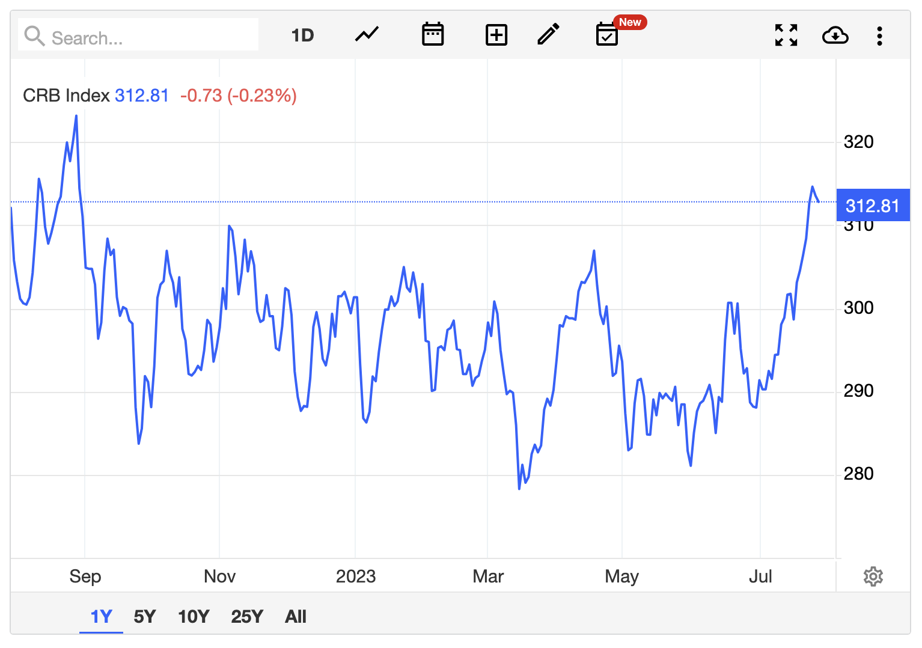The image size is (922, 648).
Task: Switch to the 5Y time range
Action: [x=145, y=617]
